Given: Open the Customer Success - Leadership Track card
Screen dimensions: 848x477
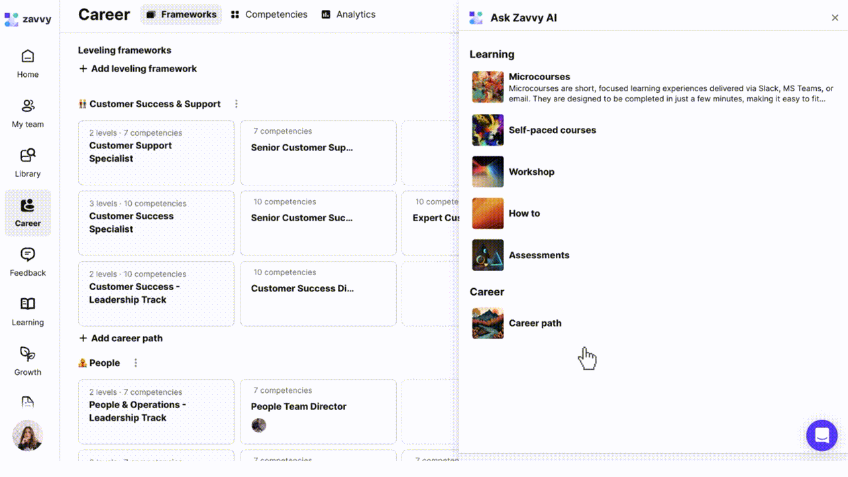Looking at the screenshot, I should tap(156, 293).
